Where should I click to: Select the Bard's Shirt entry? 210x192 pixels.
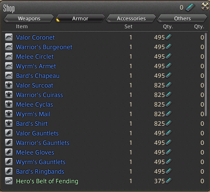32,124
